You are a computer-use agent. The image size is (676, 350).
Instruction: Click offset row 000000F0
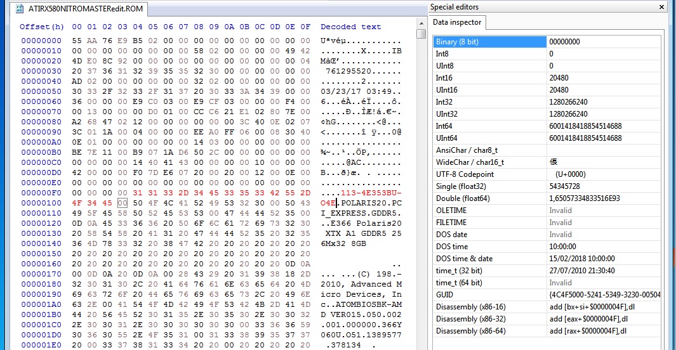41,193
